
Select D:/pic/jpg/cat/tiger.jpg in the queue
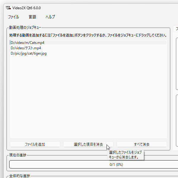pyautogui.click(x=88, y=53)
